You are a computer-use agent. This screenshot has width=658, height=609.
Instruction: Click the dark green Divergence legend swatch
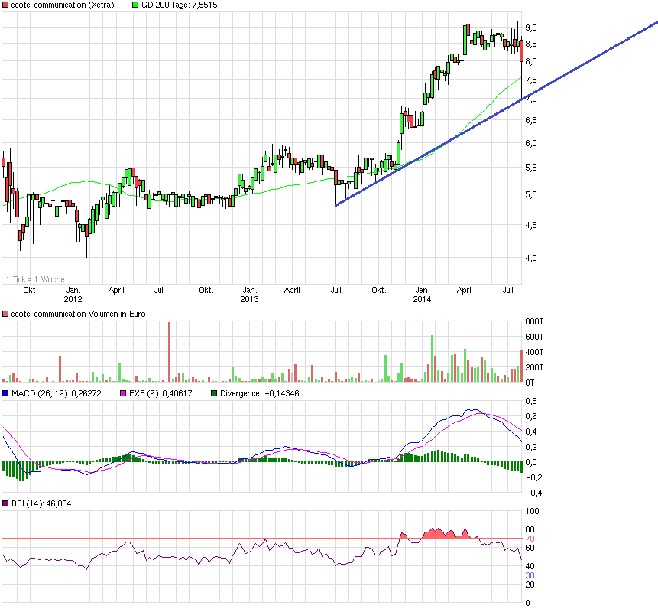point(214,394)
